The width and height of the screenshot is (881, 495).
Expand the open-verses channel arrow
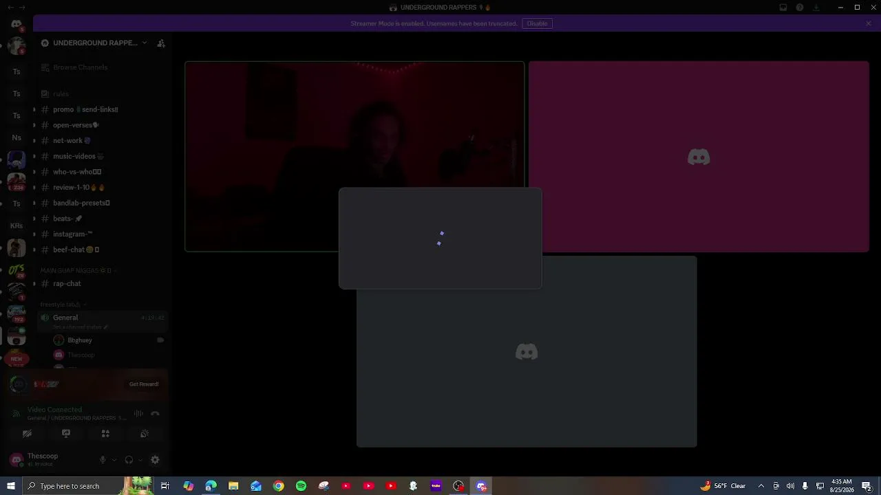pyautogui.click(x=34, y=125)
